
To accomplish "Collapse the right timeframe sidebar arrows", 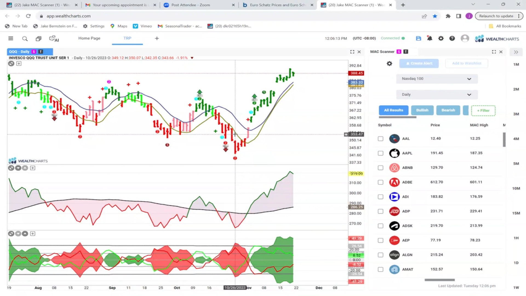I will point(516,52).
